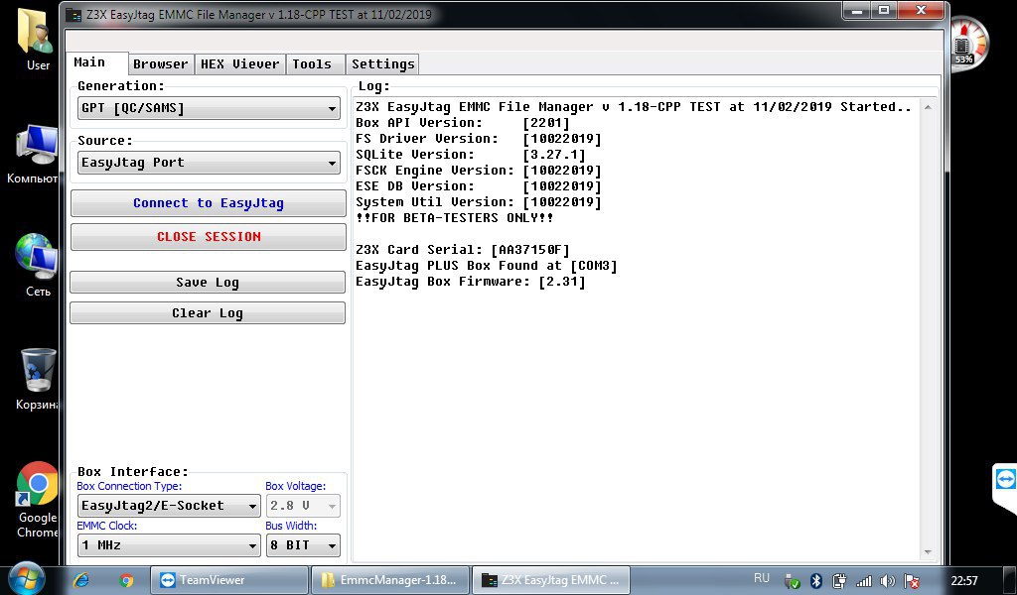Click the Safely Remove Hardware tray icon
The height and width of the screenshot is (595, 1017).
pyautogui.click(x=792, y=581)
